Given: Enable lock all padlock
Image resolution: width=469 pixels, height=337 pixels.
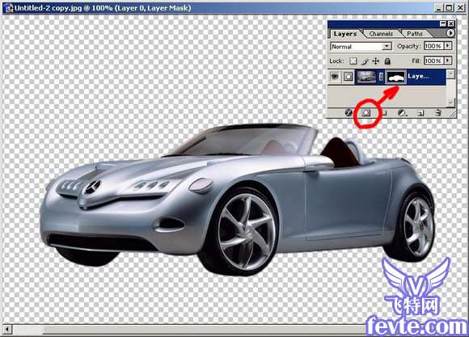Looking at the screenshot, I should tap(387, 61).
